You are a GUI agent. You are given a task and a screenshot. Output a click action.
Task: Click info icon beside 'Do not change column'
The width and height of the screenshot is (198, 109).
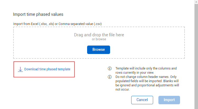pos(110,77)
